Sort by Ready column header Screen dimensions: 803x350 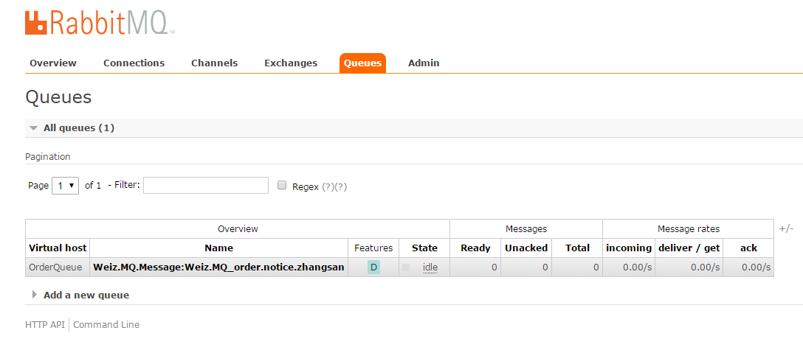coord(475,248)
